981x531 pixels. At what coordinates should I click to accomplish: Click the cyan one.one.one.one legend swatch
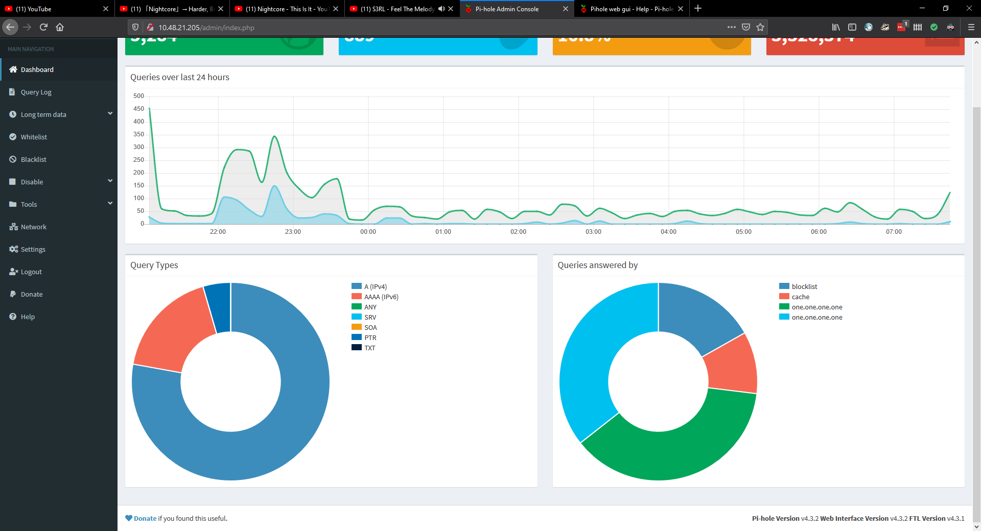pos(784,317)
